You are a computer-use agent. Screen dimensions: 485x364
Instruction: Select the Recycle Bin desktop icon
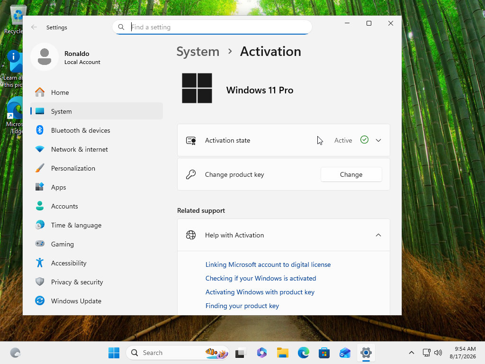click(13, 19)
